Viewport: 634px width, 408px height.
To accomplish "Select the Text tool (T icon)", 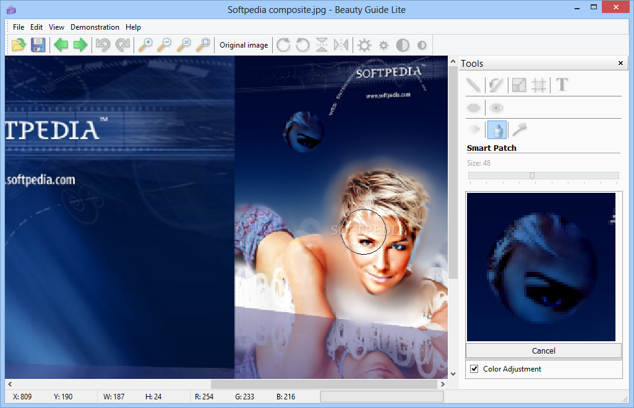I will pos(562,85).
